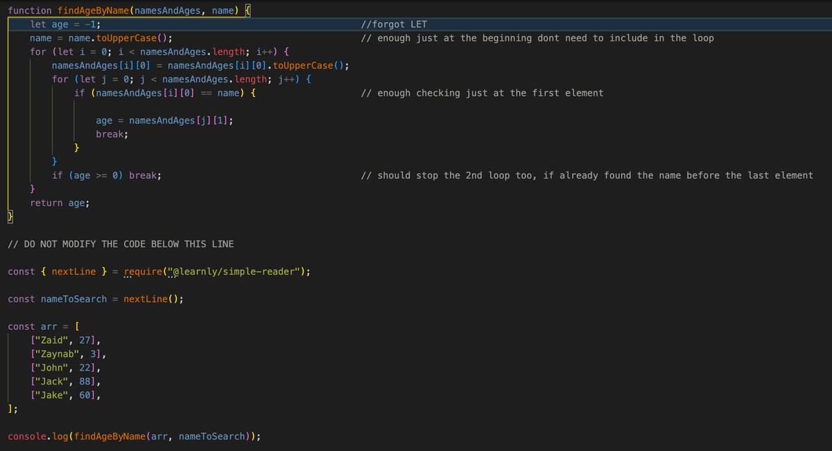Click the highlighted opening brace after function parameters

point(248,10)
